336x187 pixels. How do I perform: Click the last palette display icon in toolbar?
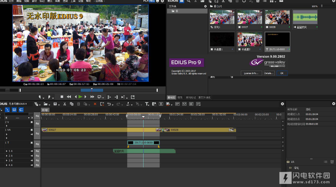pos(198,104)
